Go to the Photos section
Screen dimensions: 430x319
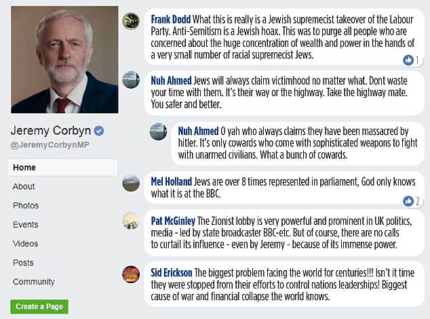(x=26, y=205)
